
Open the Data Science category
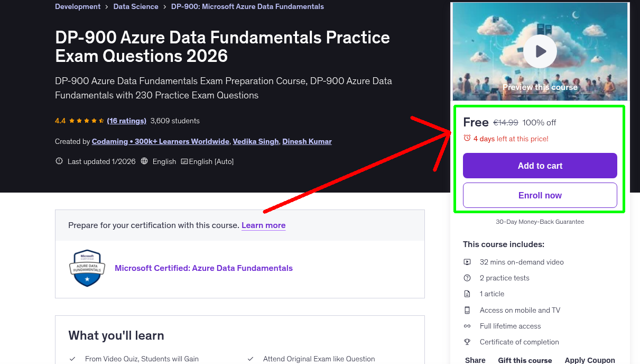pos(135,6)
